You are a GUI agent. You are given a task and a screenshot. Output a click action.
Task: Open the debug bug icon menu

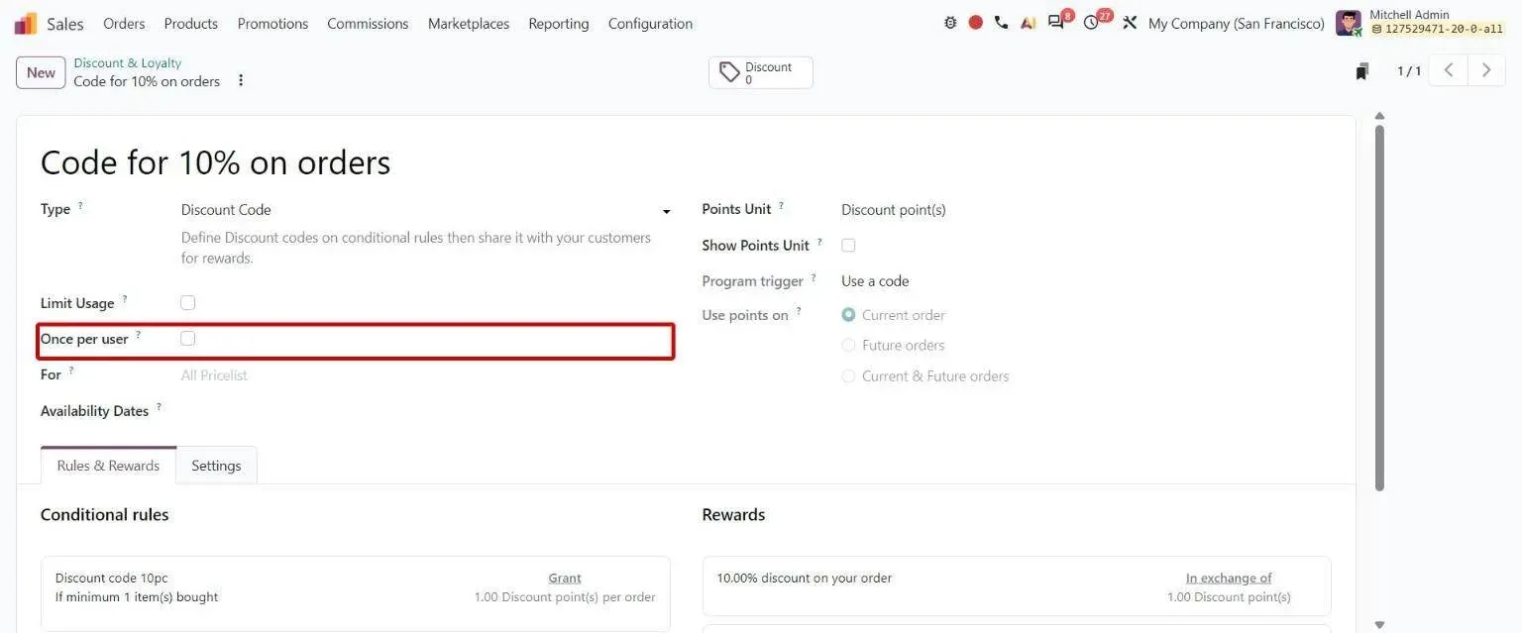coord(950,23)
